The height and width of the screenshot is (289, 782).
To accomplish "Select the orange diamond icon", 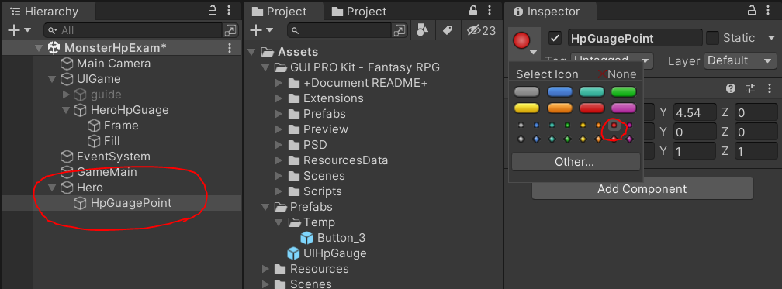I will point(598,139).
